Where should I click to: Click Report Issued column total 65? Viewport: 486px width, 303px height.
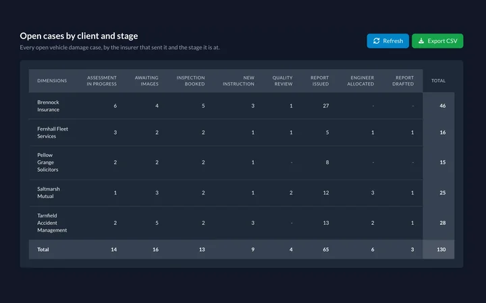coord(326,250)
